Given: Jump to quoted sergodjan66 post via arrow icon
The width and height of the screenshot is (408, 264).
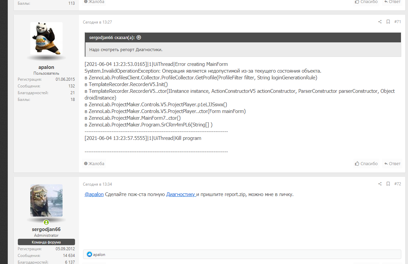Looking at the screenshot, I should (x=139, y=38).
